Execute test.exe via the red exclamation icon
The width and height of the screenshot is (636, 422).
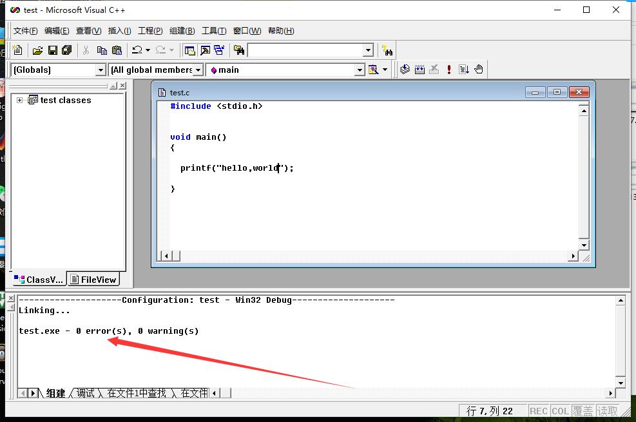pos(449,69)
